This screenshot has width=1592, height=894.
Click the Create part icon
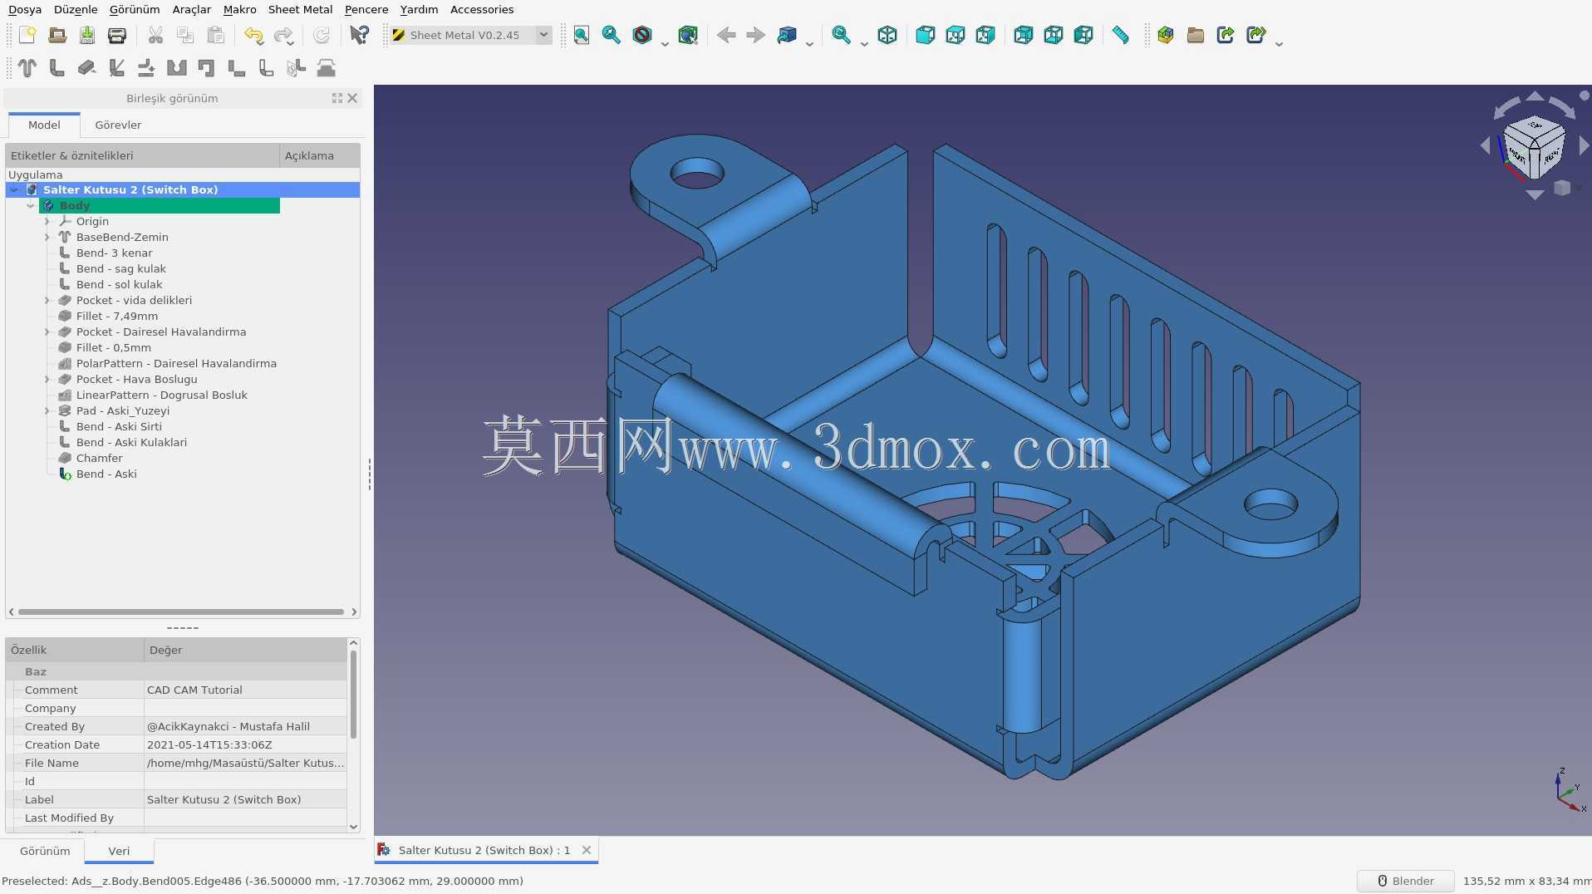[x=1166, y=35]
